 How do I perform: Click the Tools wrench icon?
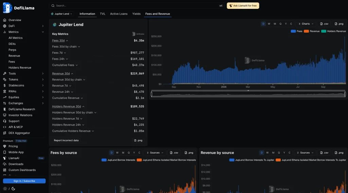(5, 73)
